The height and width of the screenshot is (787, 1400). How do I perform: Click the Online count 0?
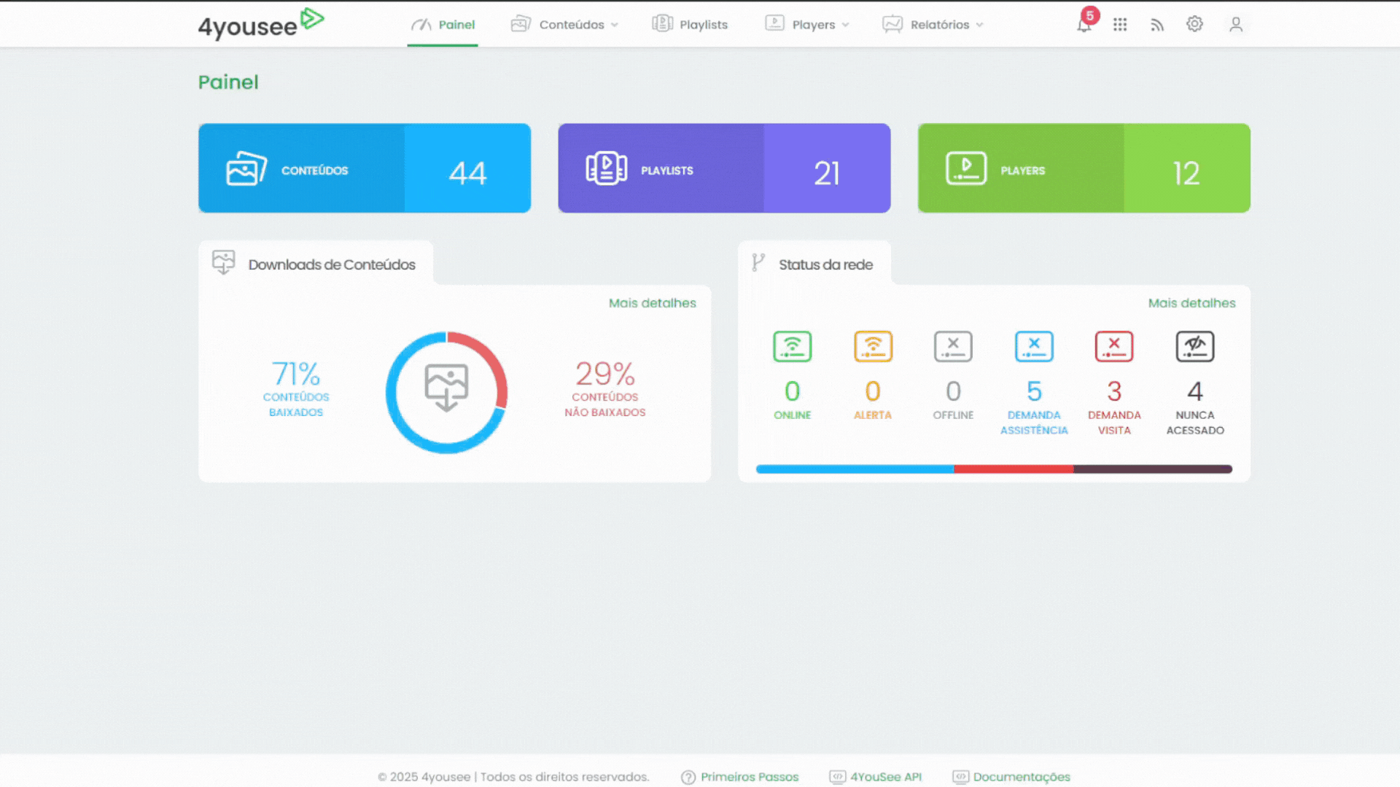click(793, 391)
